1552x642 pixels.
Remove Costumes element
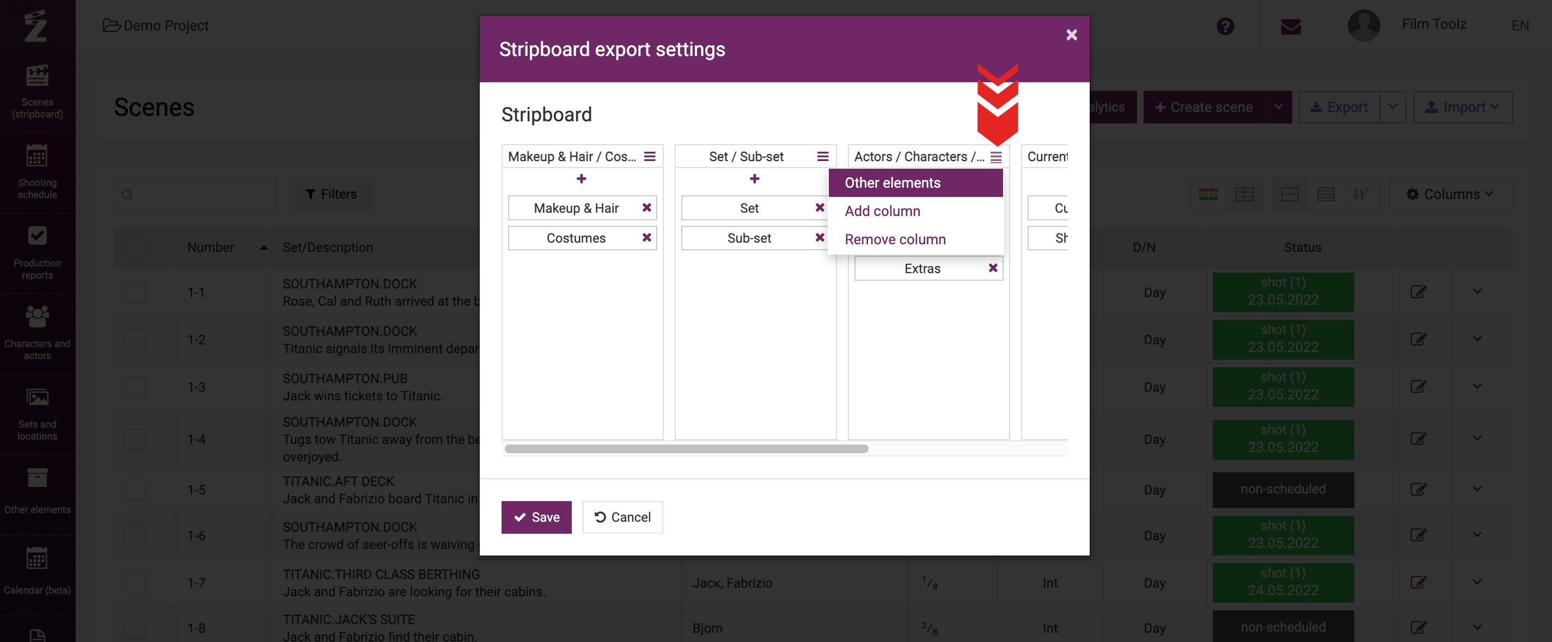coord(646,238)
